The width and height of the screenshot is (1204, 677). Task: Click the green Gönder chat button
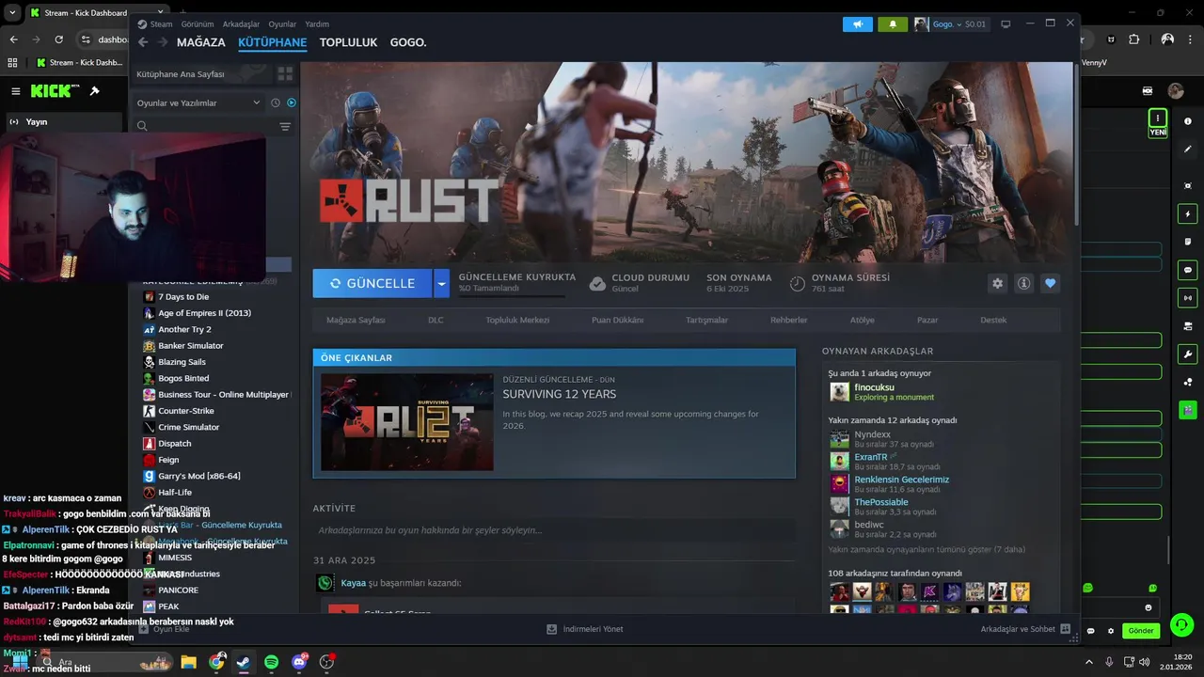coord(1141,631)
